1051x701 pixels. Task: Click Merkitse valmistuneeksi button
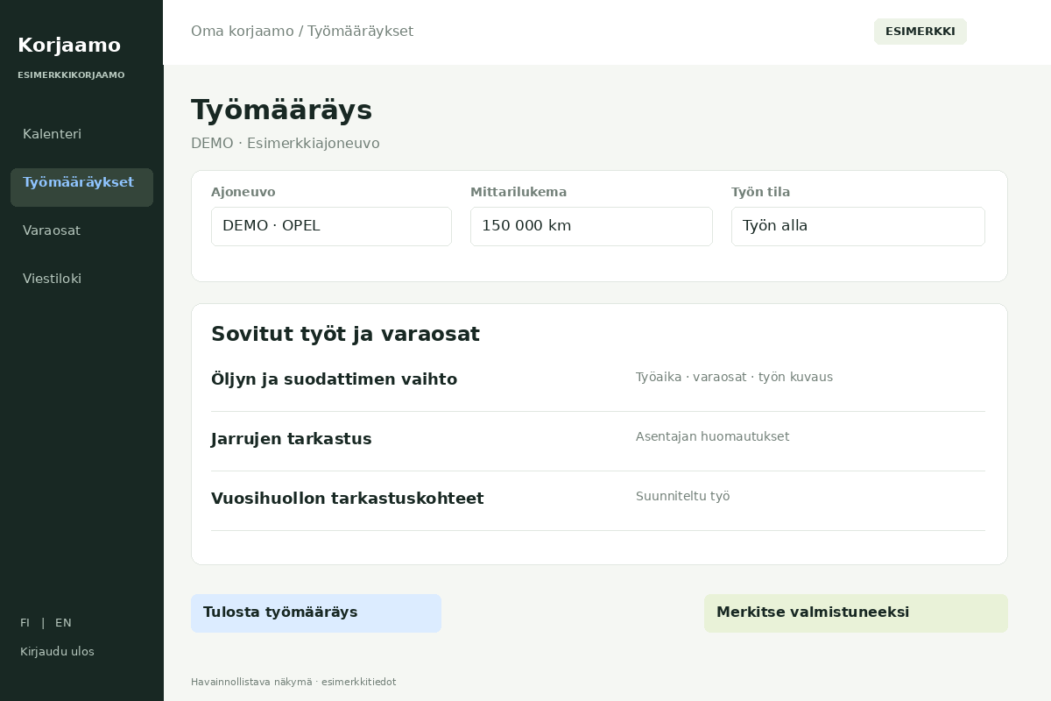(x=856, y=613)
